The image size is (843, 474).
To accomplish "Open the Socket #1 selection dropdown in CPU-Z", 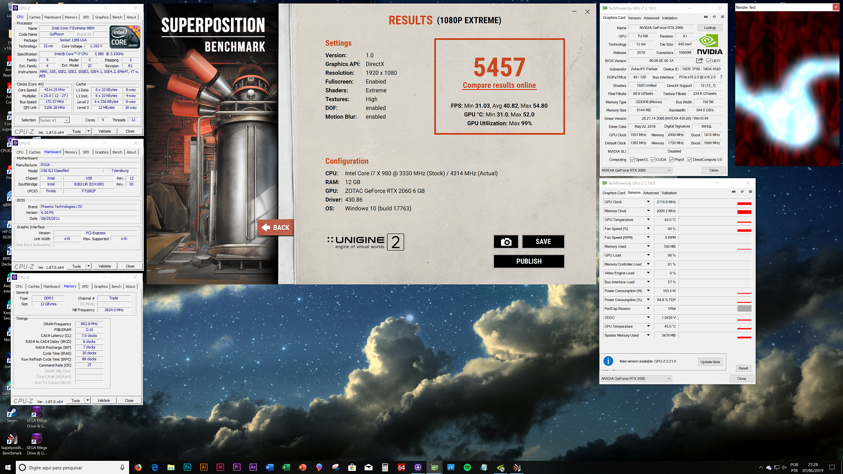I will tap(54, 120).
